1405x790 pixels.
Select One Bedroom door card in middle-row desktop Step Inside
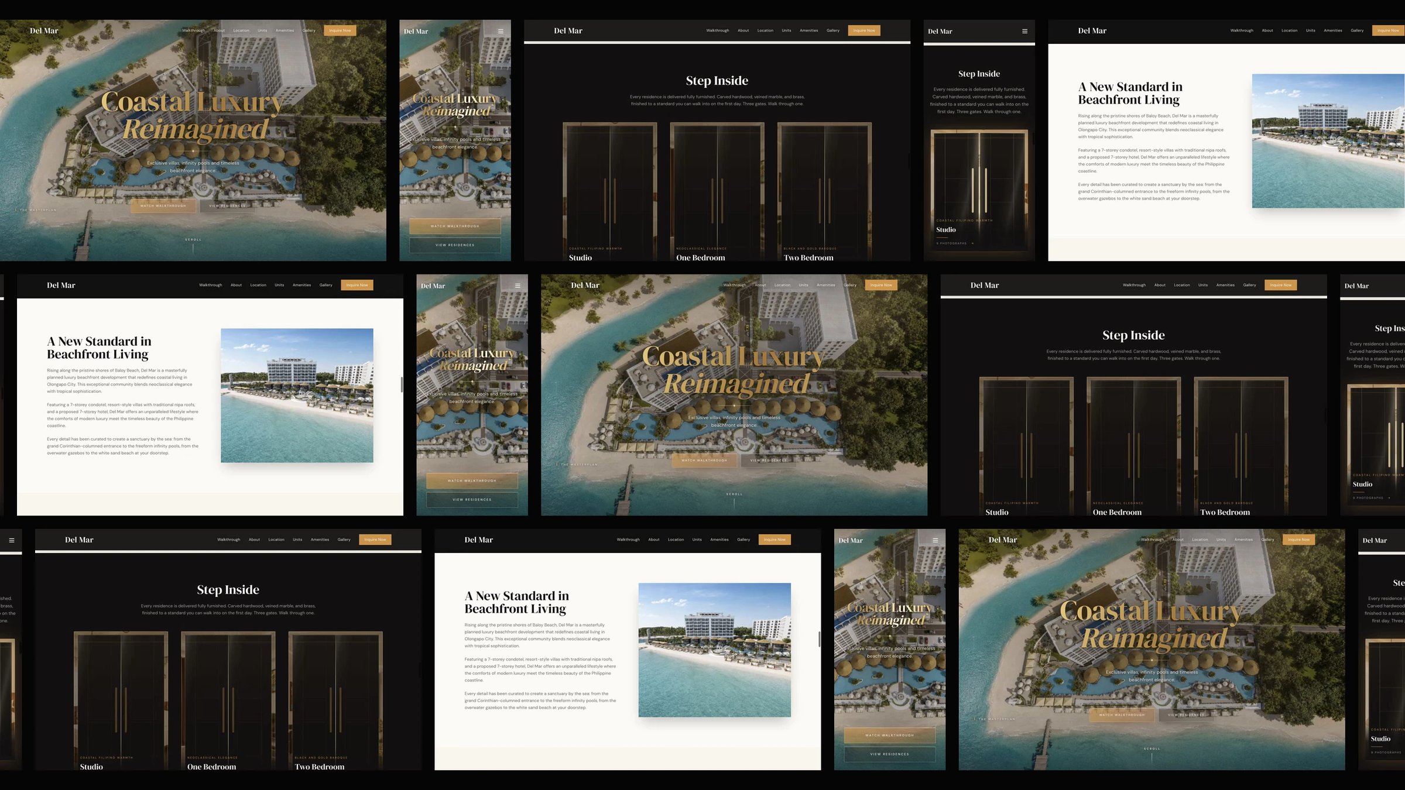point(1133,446)
